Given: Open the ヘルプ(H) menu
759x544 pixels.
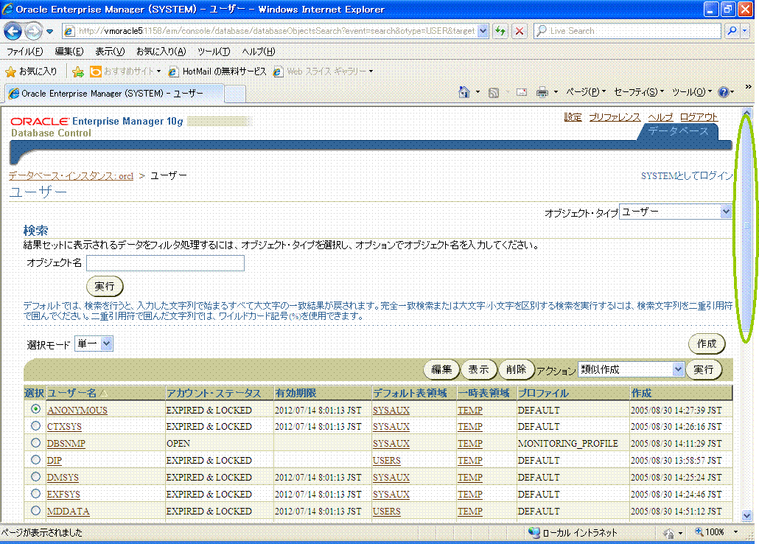Looking at the screenshot, I should tap(259, 52).
